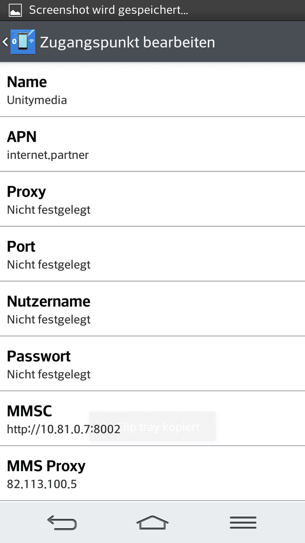Edit the MMS Proxy address 82.113.100.5
Screen dimensions: 305x543
point(152,473)
